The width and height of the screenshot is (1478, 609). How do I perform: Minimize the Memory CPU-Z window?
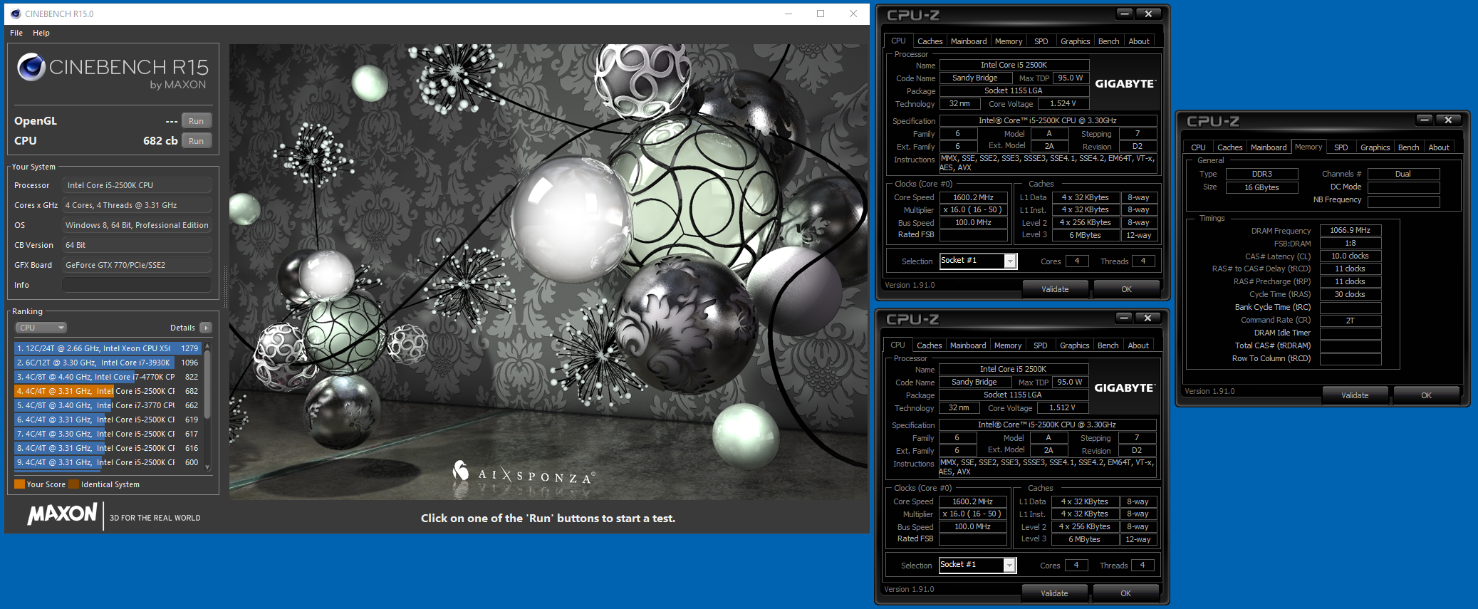(1424, 120)
